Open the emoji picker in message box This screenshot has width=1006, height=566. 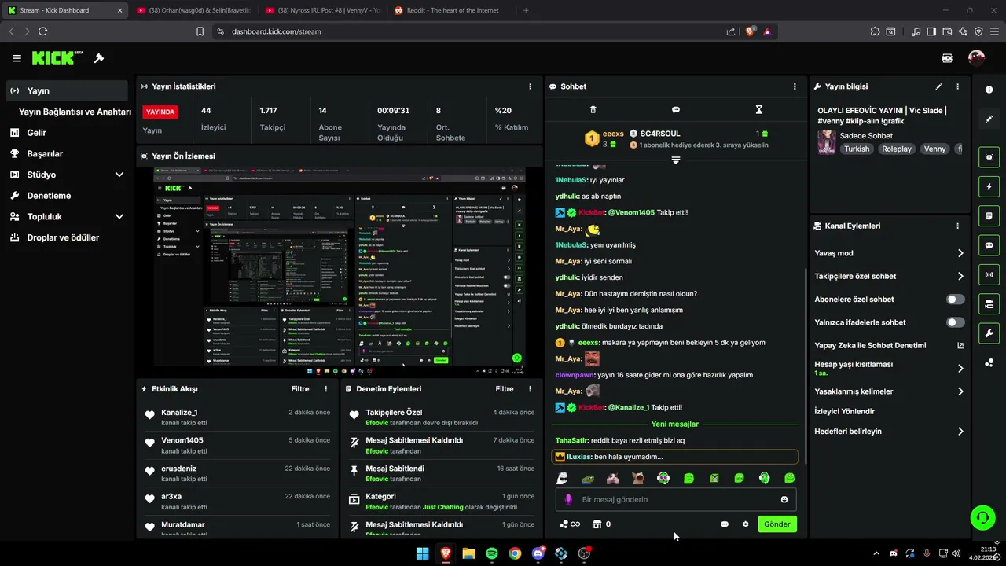(x=784, y=499)
